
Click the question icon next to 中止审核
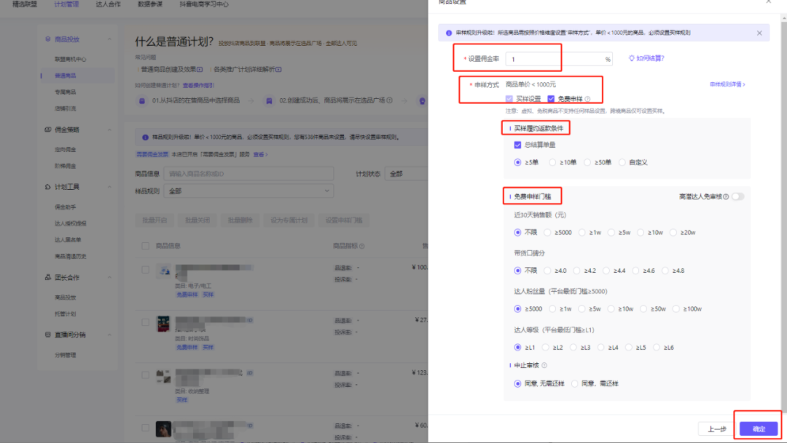point(544,365)
